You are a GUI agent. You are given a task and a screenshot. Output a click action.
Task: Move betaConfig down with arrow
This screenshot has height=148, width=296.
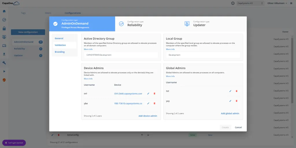(148, 135)
